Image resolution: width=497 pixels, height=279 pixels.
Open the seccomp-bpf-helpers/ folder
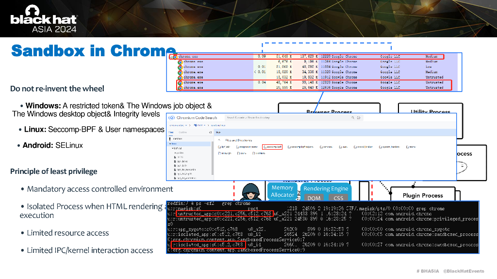point(301,147)
